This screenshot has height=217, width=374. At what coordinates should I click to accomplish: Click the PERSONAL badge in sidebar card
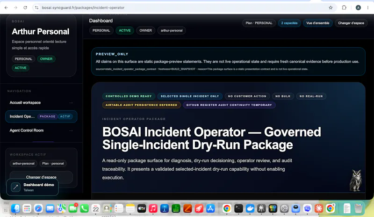click(x=23, y=59)
